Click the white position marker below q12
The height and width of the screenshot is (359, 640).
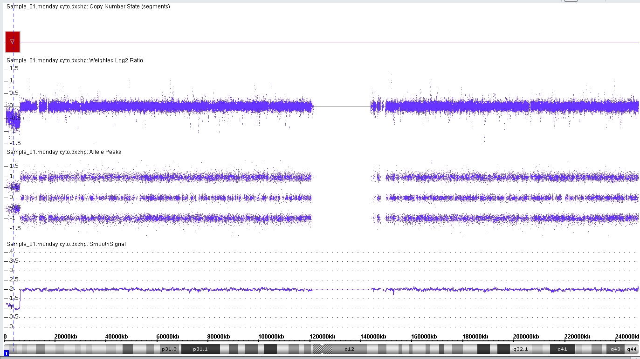pyautogui.click(x=322, y=354)
